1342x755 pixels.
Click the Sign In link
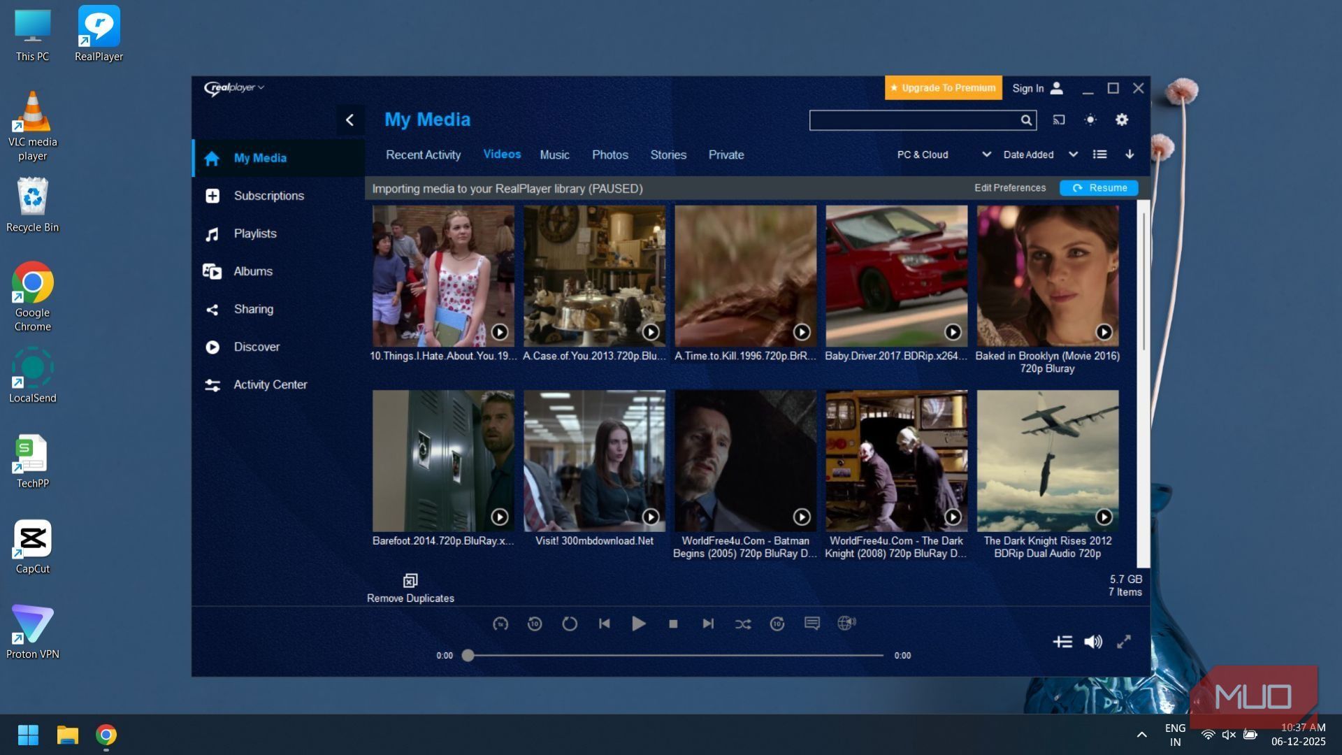[1027, 89]
